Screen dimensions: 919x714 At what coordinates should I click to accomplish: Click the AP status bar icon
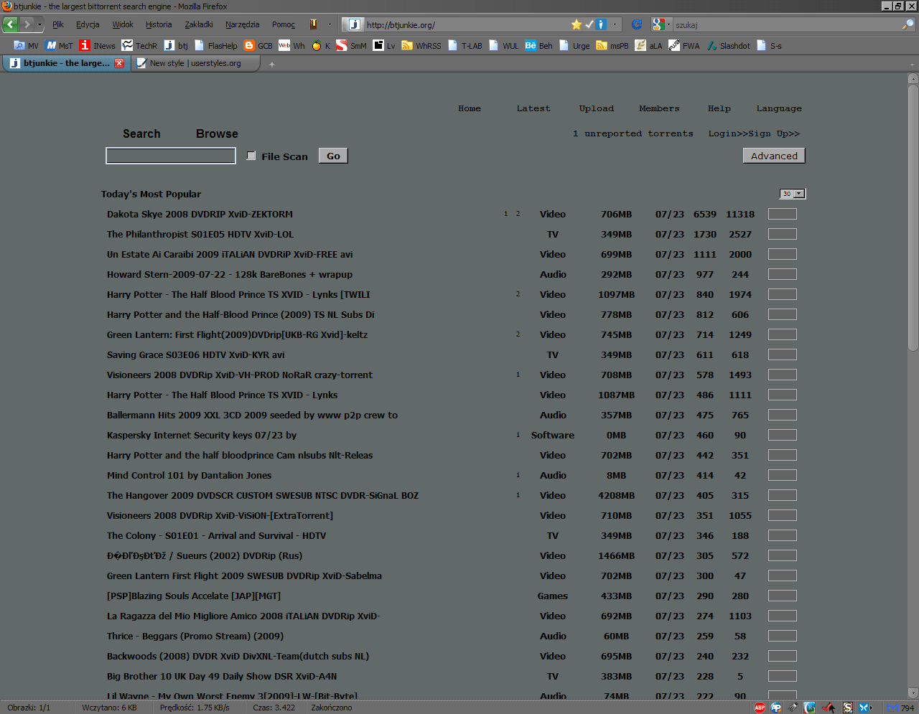pyautogui.click(x=776, y=708)
